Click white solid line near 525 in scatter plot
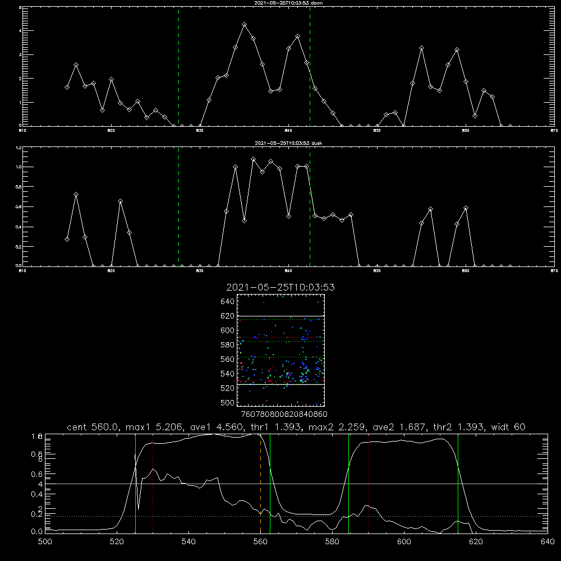The height and width of the screenshot is (561, 561). click(281, 384)
